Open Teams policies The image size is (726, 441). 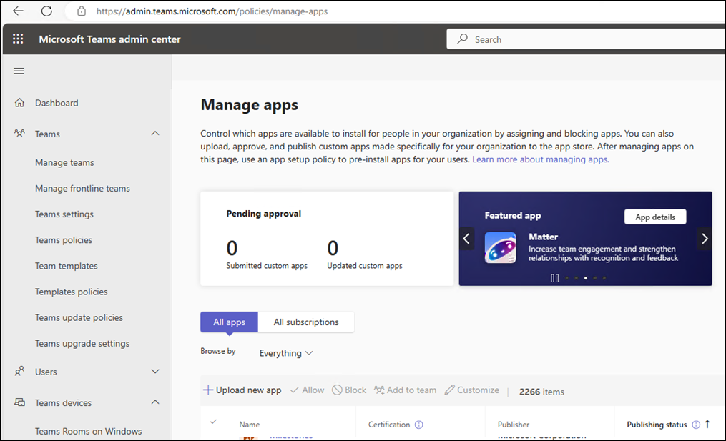(x=64, y=240)
